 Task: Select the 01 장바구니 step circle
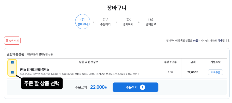(x=83, y=22)
